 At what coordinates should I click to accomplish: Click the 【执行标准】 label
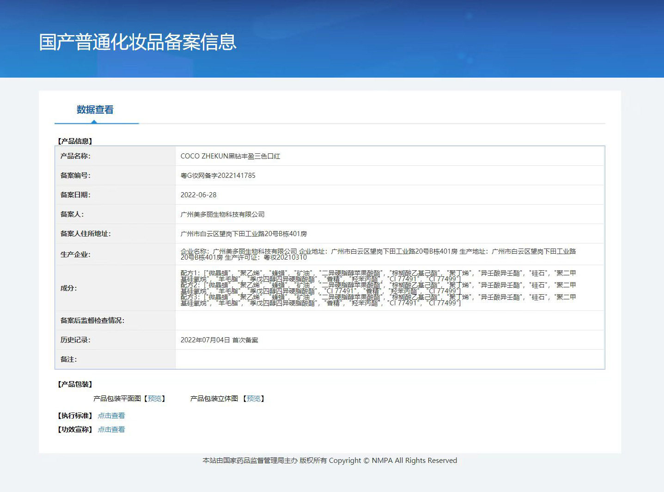tap(75, 416)
